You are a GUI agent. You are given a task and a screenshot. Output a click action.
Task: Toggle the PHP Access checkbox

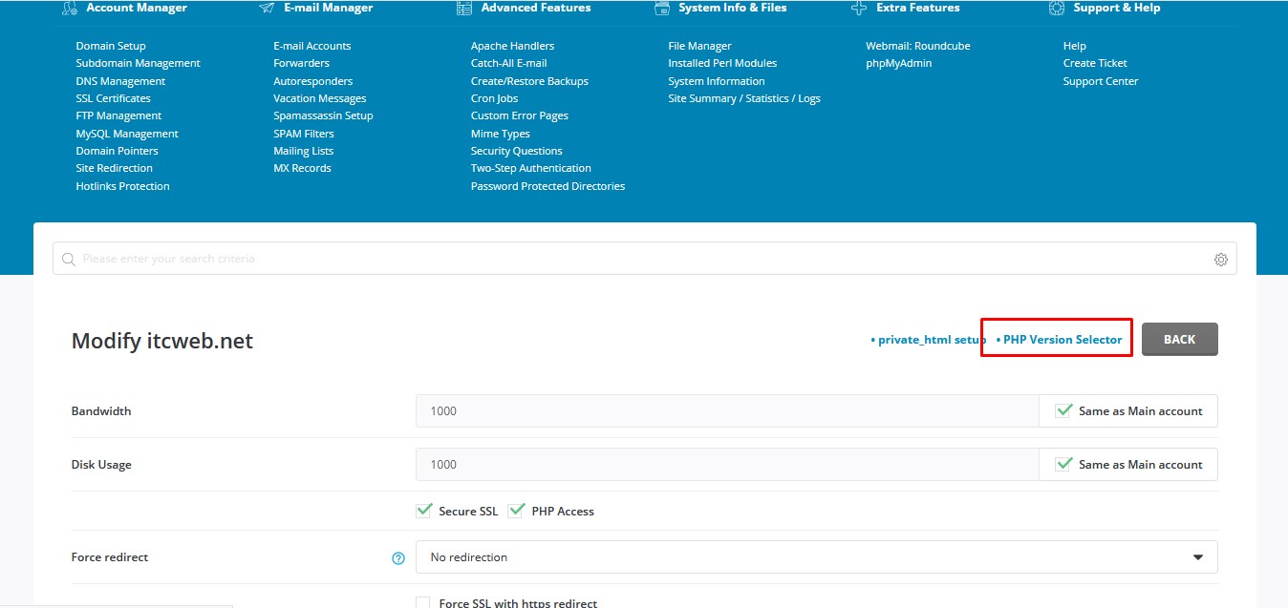(517, 510)
